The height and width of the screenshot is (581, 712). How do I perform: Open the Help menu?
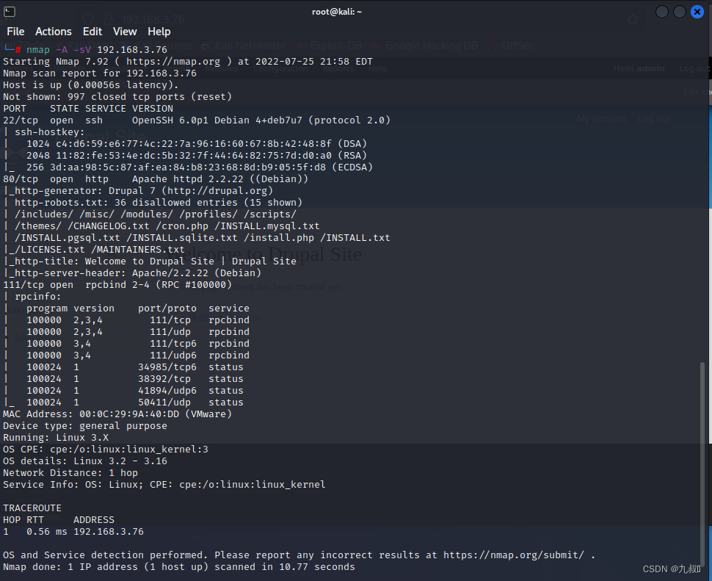coord(159,32)
